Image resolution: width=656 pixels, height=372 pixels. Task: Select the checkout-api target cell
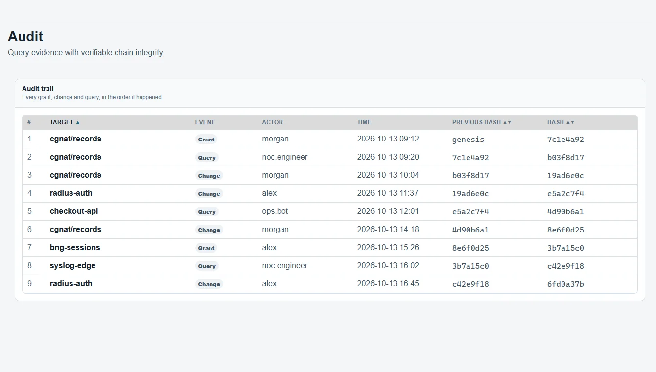click(x=74, y=211)
